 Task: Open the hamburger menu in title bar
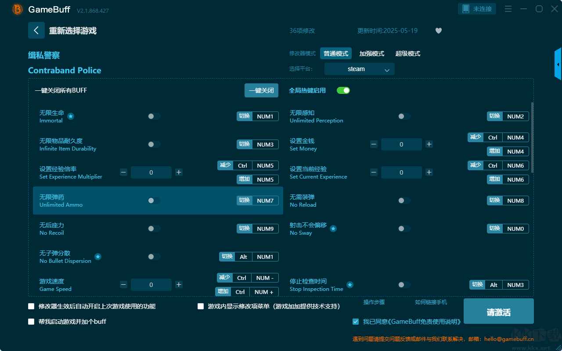click(x=508, y=9)
